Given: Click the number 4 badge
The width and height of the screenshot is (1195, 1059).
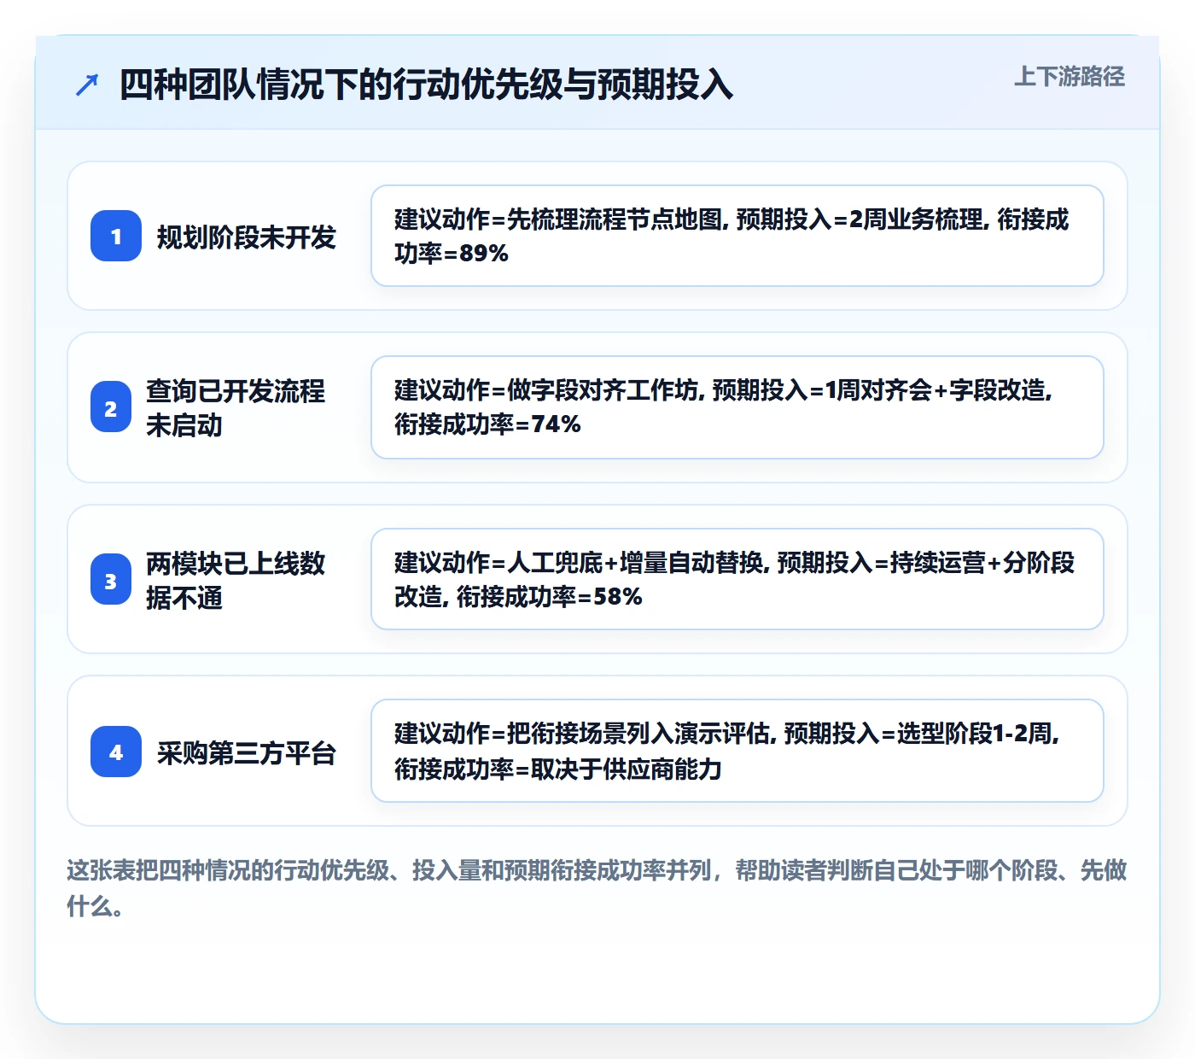Looking at the screenshot, I should 116,752.
